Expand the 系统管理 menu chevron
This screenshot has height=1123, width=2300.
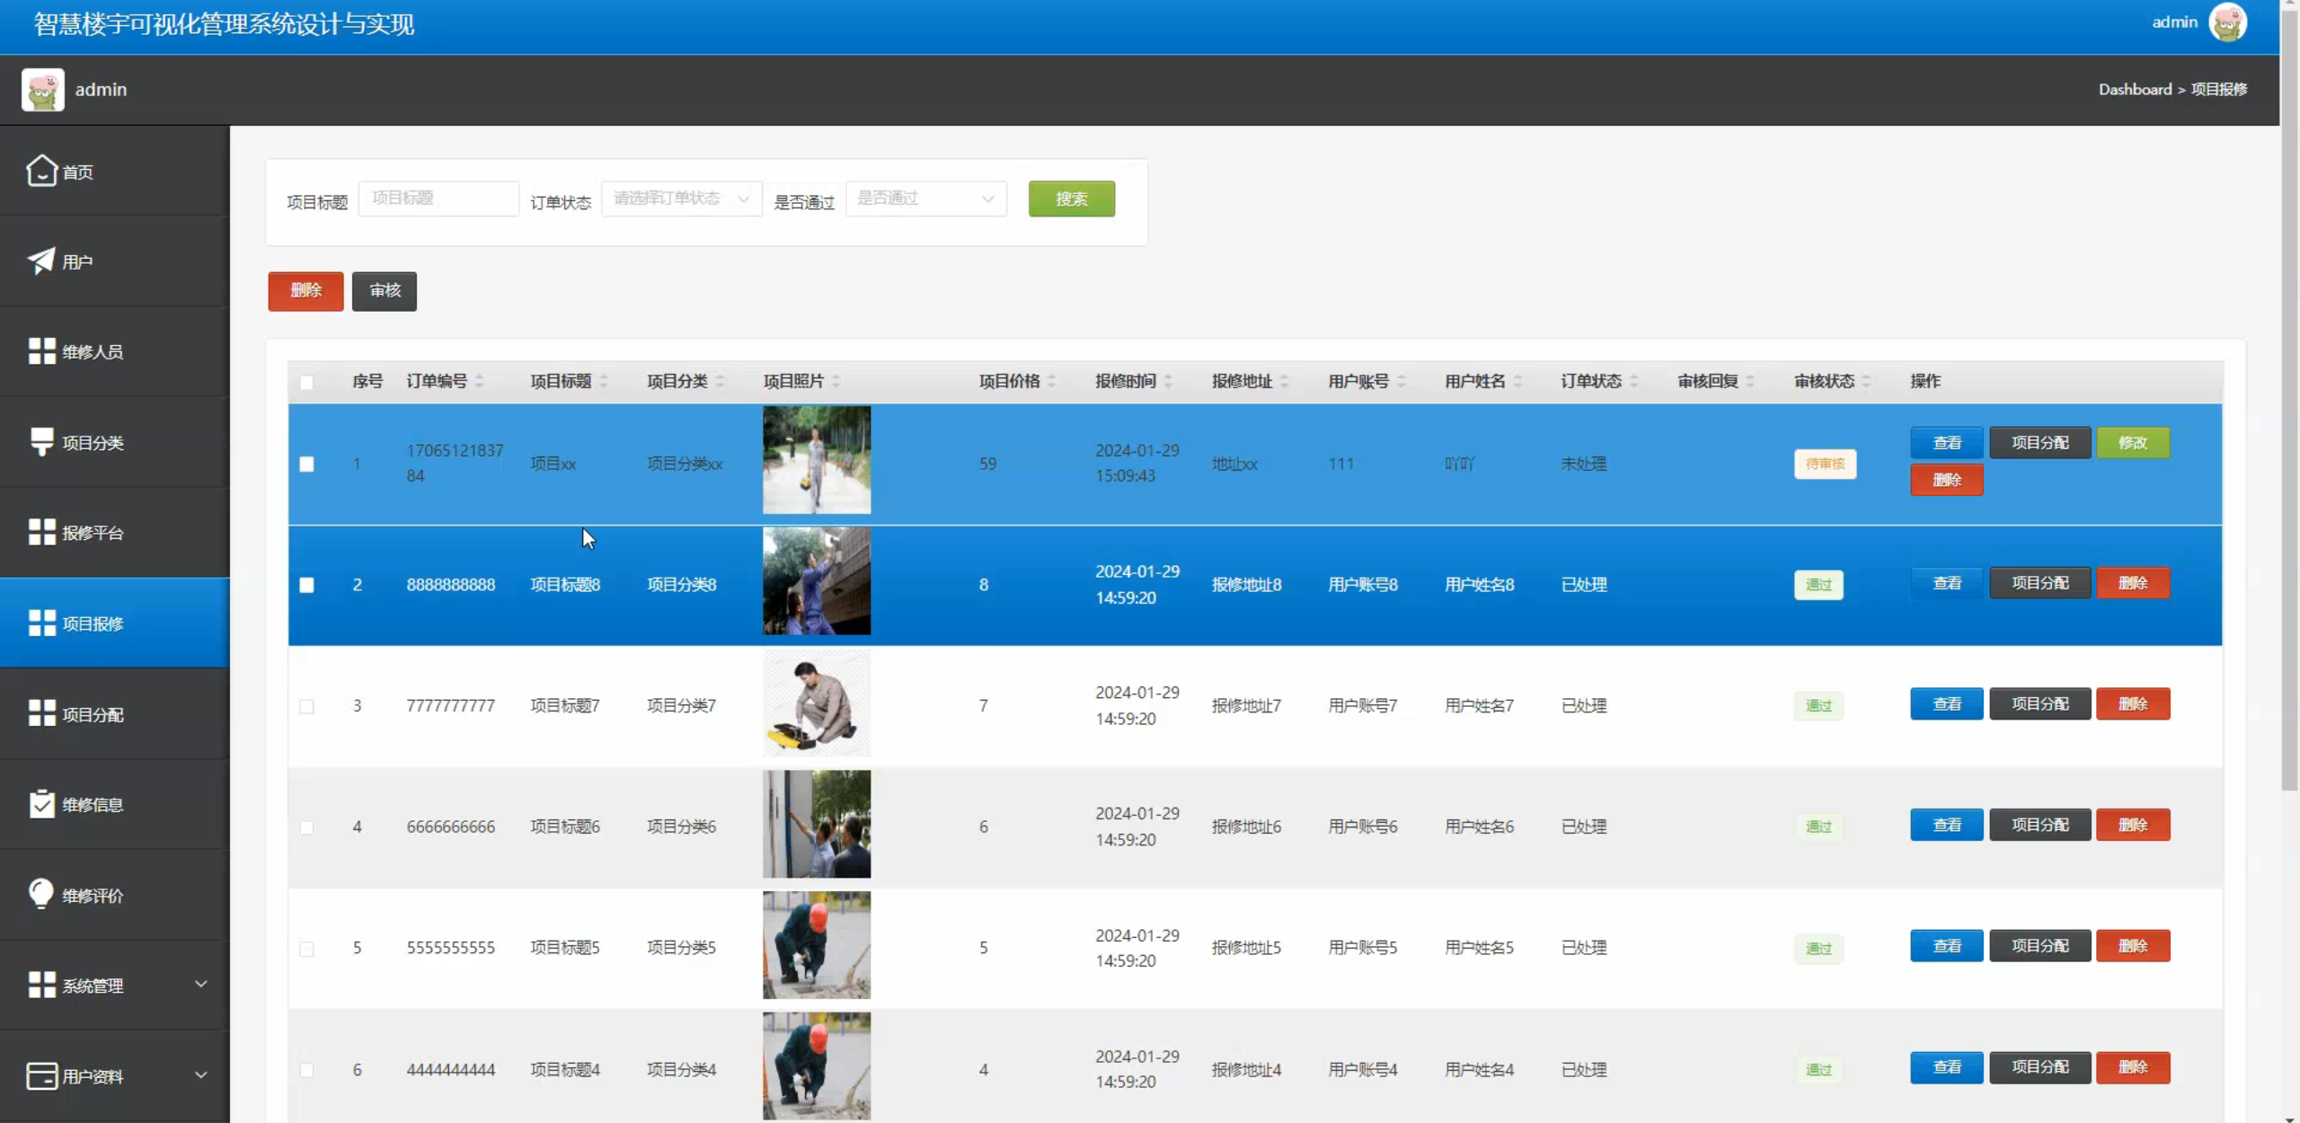click(201, 985)
